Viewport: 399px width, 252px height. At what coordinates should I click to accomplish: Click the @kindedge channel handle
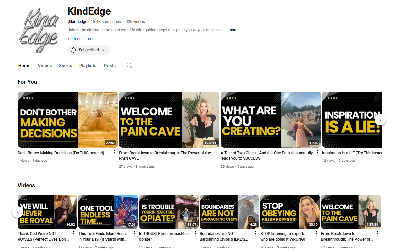(x=77, y=22)
